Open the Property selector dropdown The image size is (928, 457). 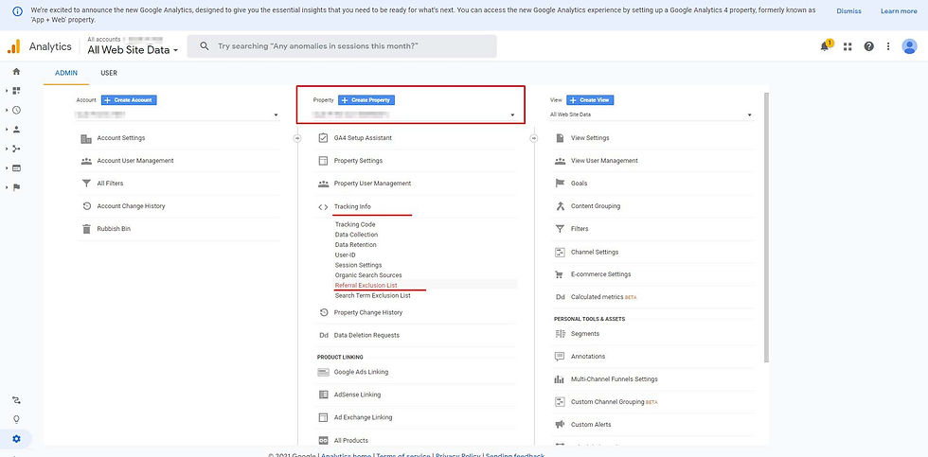(x=415, y=114)
